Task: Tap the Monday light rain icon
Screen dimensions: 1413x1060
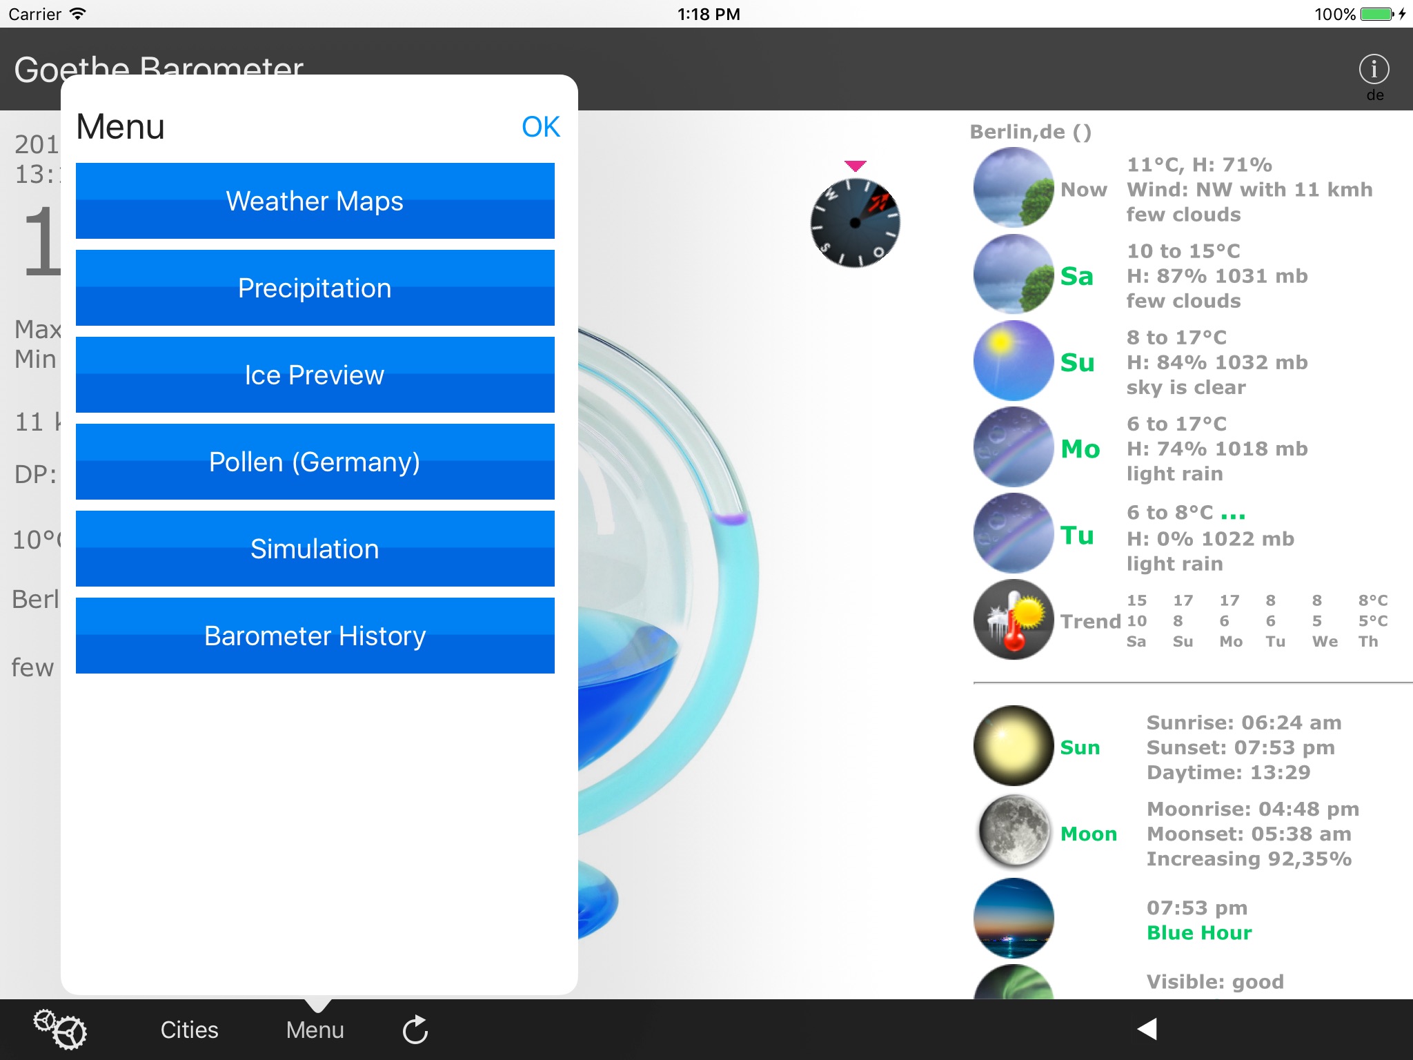Action: 1013,447
